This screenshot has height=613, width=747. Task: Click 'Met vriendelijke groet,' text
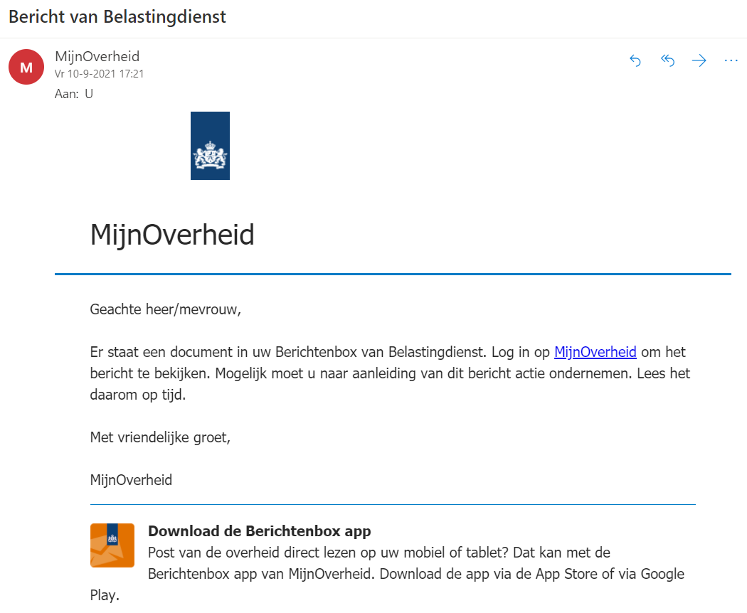coord(160,437)
